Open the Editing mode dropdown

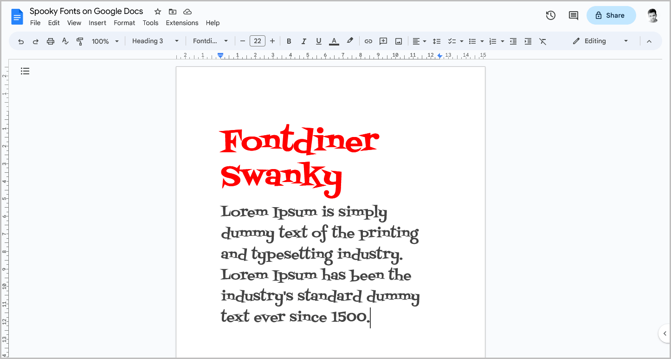599,41
